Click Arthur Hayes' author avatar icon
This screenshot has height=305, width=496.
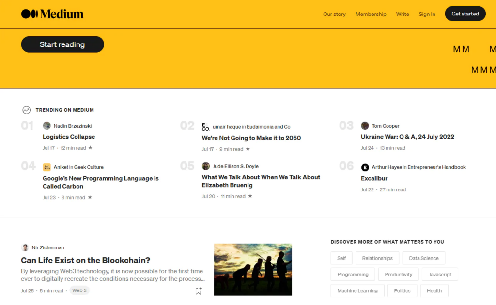[365, 167]
